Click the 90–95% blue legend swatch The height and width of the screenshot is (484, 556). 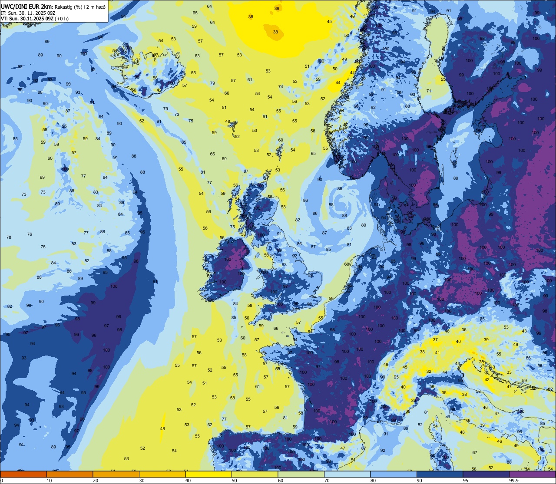tap(440, 474)
